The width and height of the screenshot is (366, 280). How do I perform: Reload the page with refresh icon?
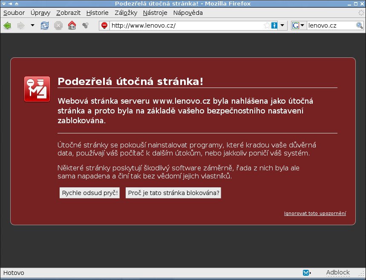click(45, 25)
